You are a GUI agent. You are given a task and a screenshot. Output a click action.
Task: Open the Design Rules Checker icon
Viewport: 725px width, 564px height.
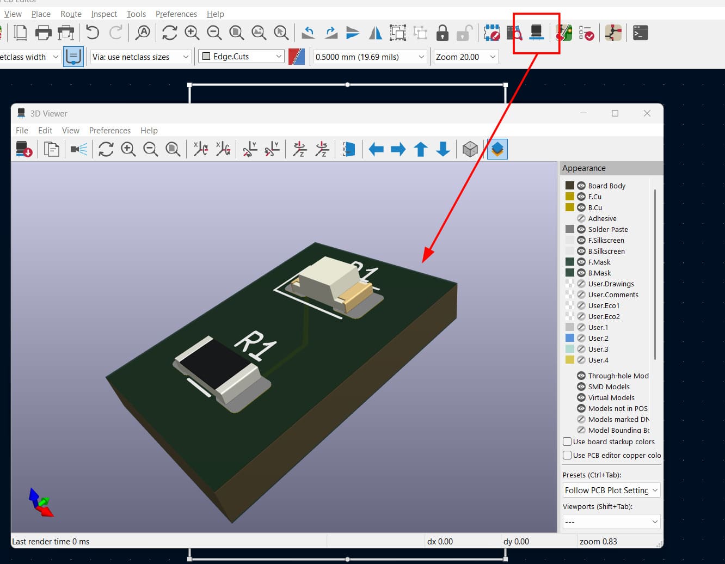[589, 33]
